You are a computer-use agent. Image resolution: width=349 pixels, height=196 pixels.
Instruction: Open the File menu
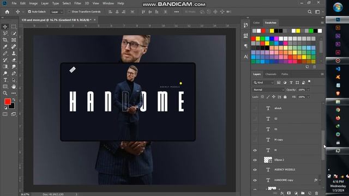coord(14,3)
